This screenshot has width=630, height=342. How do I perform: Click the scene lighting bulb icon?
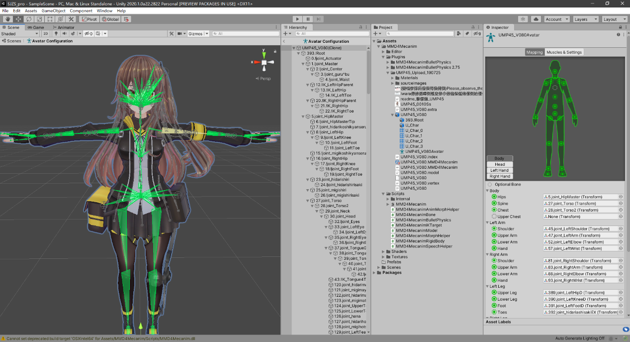(56, 34)
